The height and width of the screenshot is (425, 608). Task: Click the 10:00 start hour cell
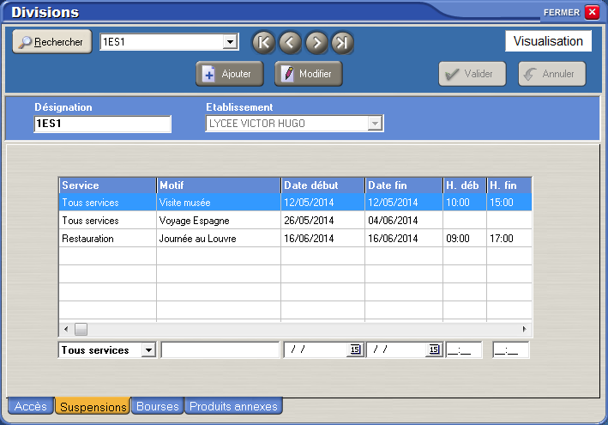coord(465,203)
